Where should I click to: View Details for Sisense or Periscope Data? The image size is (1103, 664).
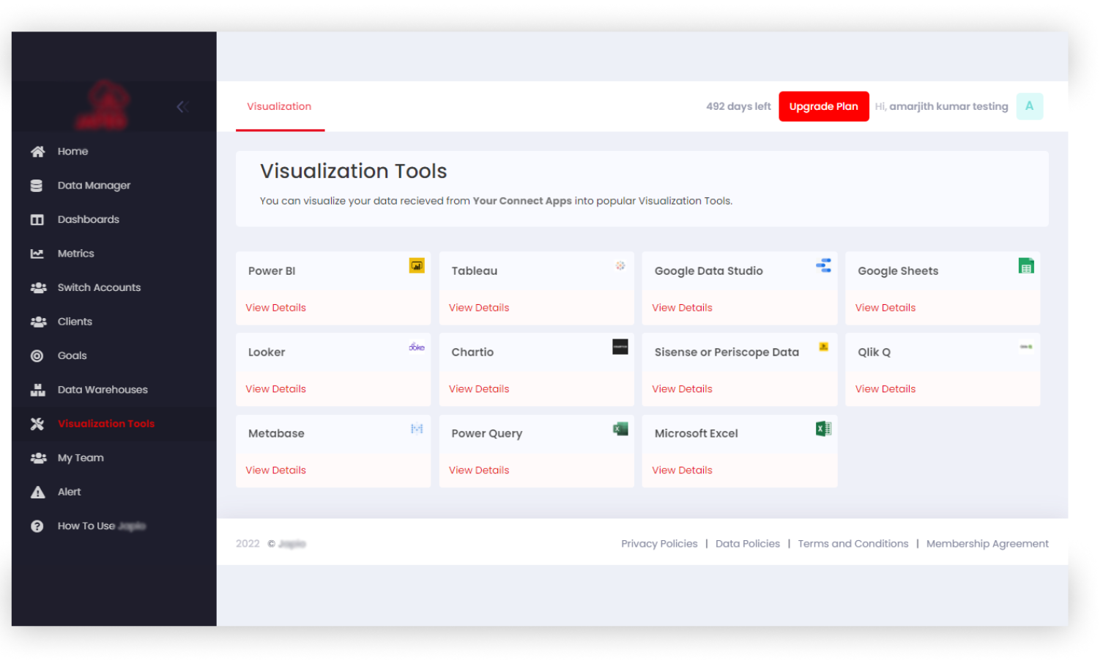coord(682,389)
